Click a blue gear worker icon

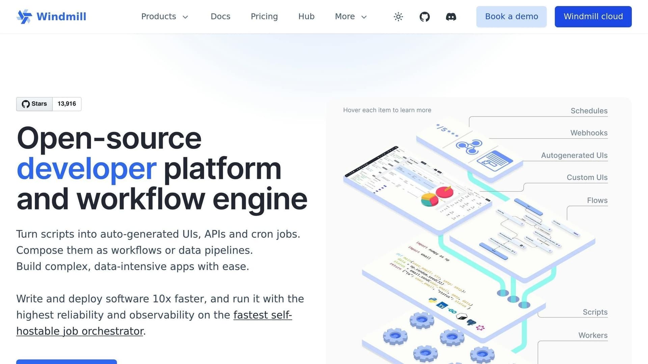[422, 320]
